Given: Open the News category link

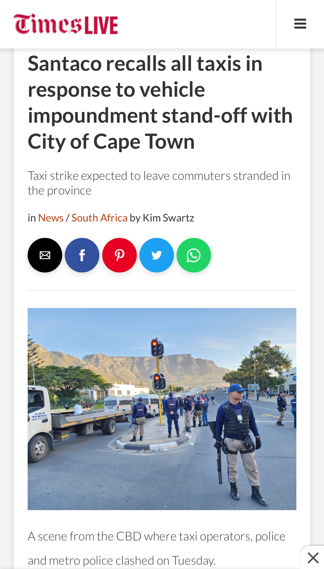Looking at the screenshot, I should pos(51,218).
